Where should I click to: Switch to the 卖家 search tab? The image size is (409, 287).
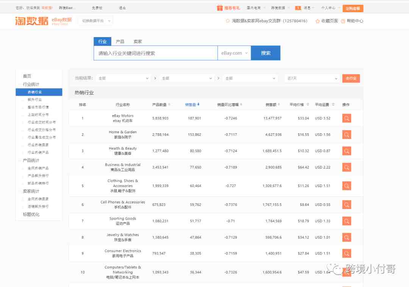(x=138, y=41)
